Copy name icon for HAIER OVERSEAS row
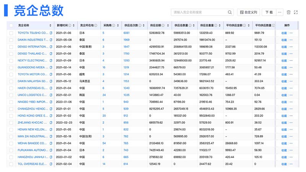The image size is (306, 172). coord(51,88)
